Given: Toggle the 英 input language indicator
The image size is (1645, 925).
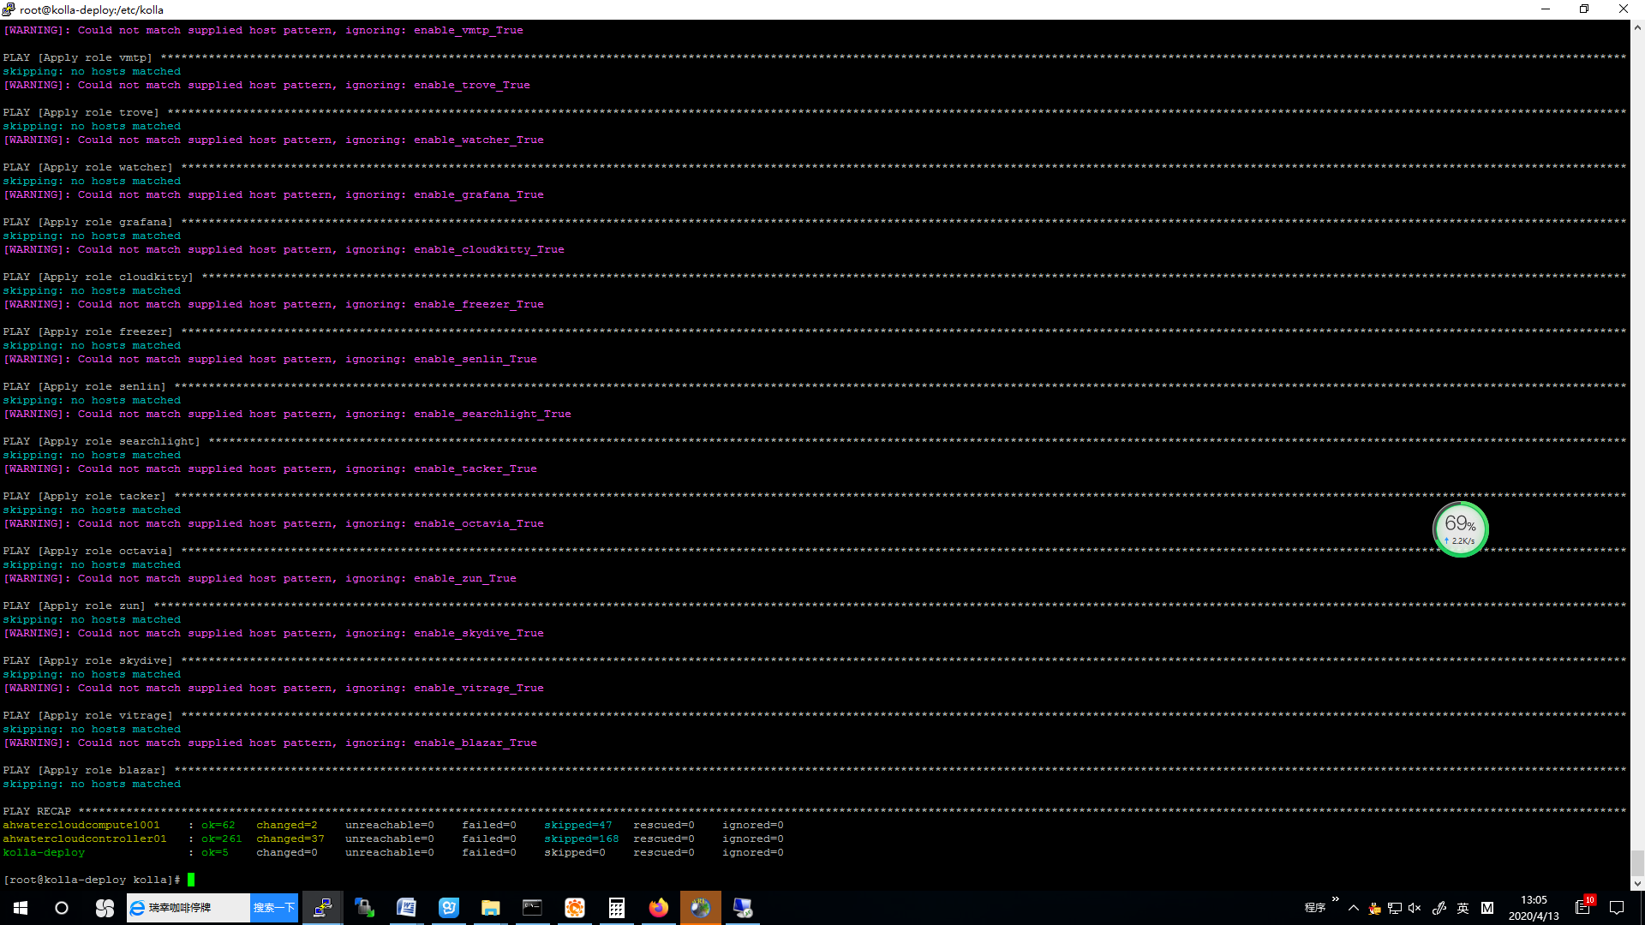Looking at the screenshot, I should pos(1463,908).
